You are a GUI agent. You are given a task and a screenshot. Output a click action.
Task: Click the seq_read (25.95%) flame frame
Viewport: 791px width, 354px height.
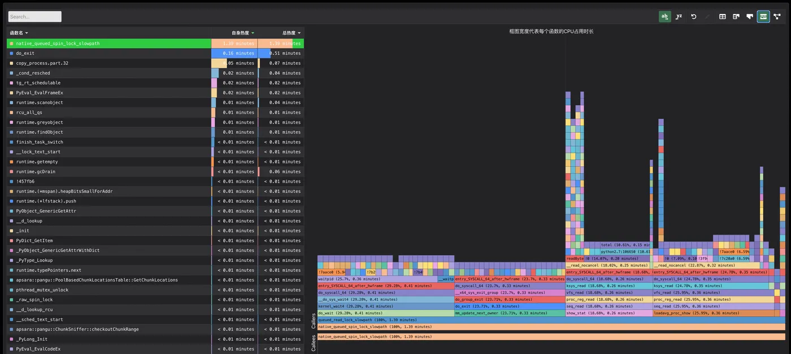coord(714,306)
